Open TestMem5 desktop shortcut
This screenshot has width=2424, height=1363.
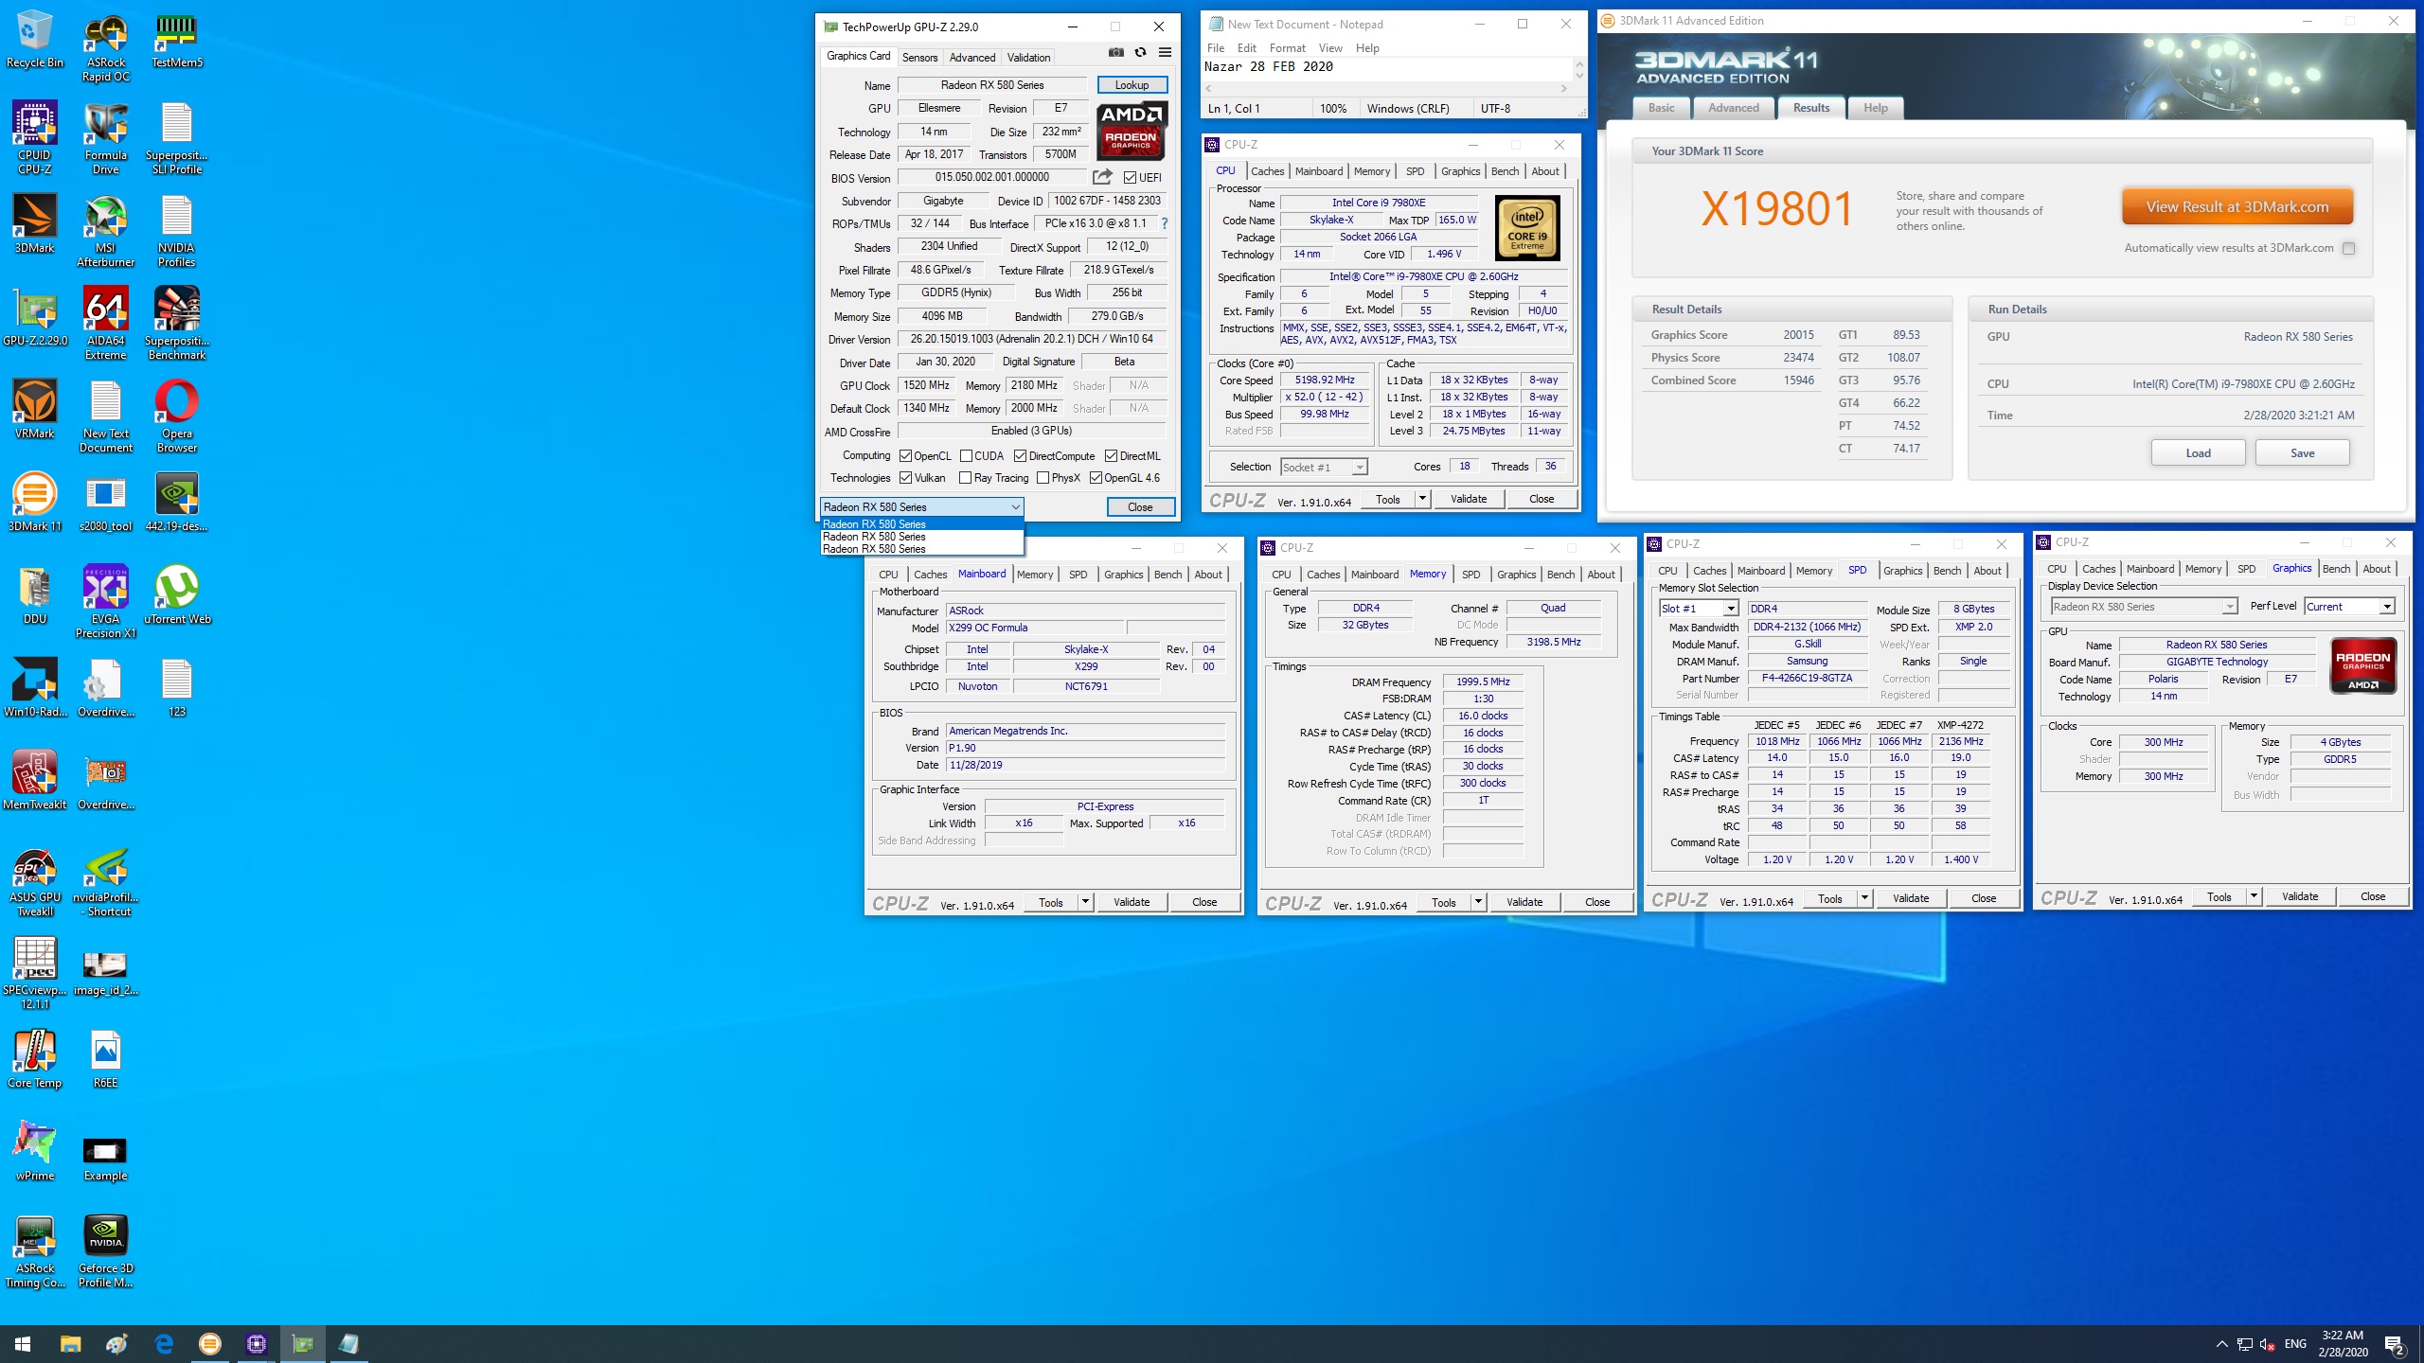pos(177,40)
